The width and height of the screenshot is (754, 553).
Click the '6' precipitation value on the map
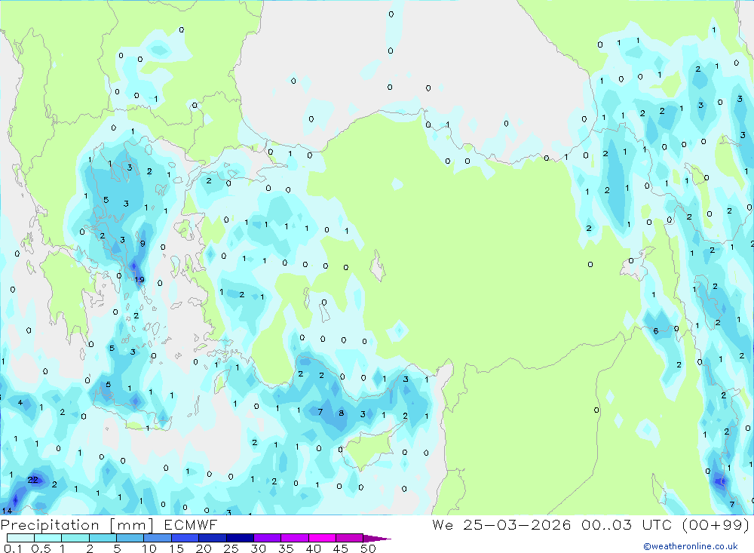[x=655, y=330]
